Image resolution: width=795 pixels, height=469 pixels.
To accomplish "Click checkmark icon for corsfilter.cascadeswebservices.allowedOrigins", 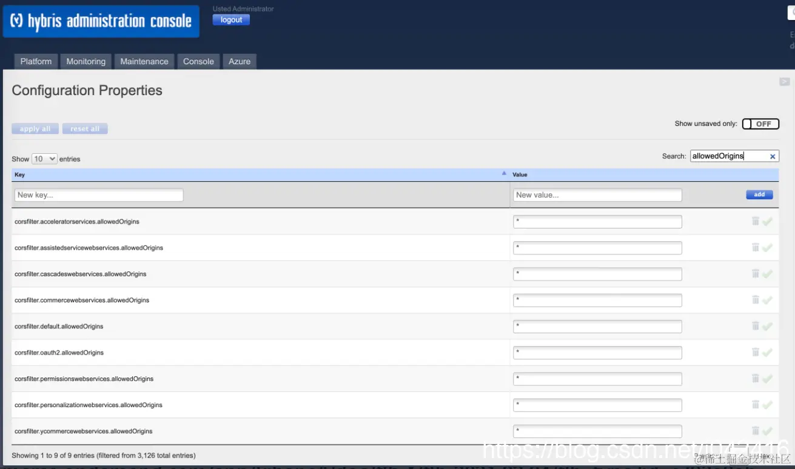I will [767, 274].
